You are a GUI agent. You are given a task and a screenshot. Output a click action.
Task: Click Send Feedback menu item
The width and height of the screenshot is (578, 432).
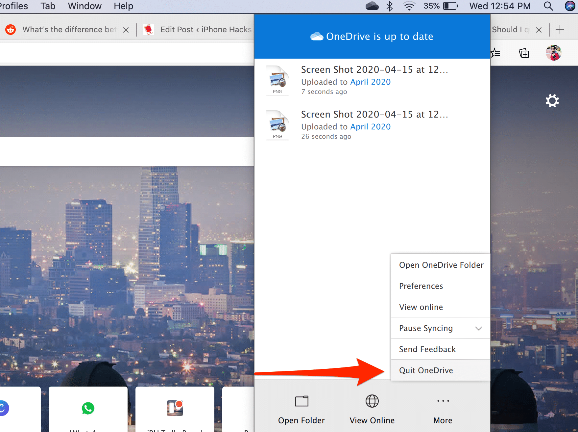pos(427,349)
